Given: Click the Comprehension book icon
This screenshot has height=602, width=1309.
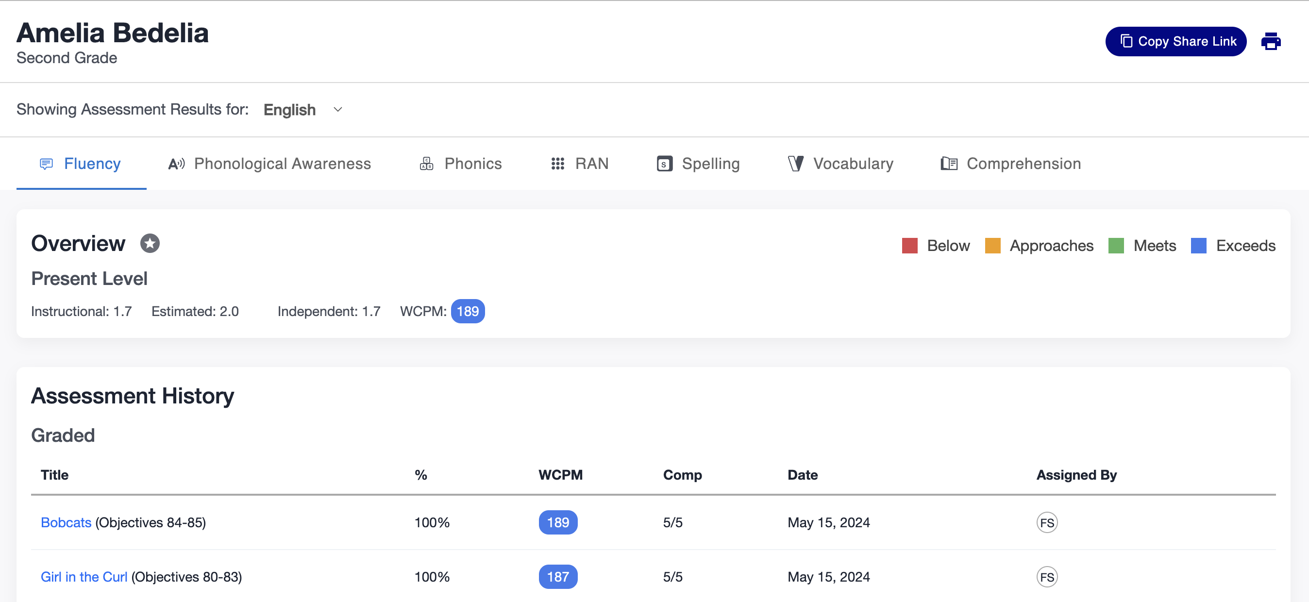Looking at the screenshot, I should (949, 164).
